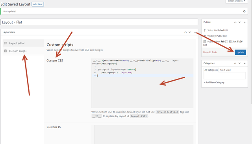Move Categories panel up

tap(235, 63)
